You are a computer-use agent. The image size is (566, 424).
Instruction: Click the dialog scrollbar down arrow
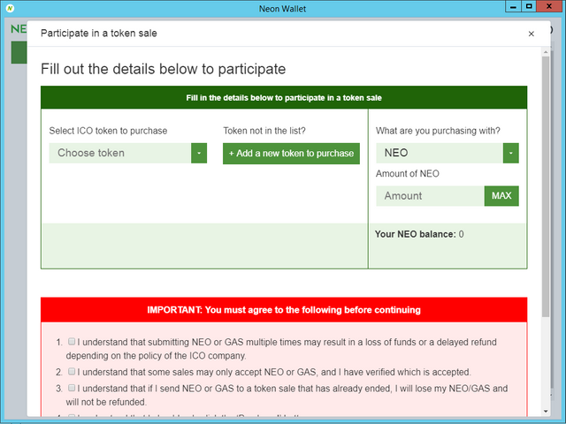tap(546, 411)
